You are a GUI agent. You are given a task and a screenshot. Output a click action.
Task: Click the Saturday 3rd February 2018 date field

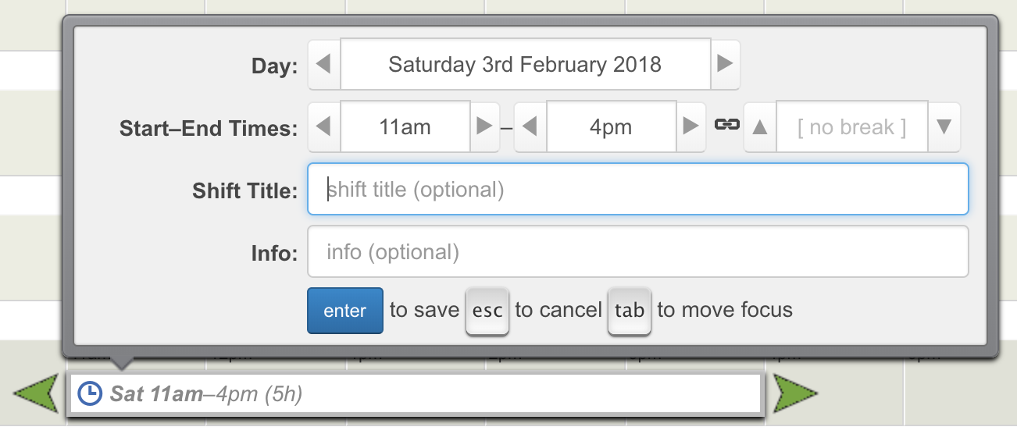tap(525, 64)
